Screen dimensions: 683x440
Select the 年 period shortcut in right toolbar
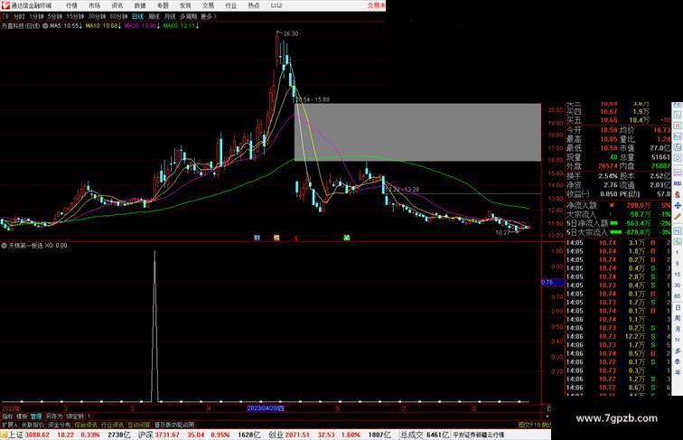click(678, 372)
